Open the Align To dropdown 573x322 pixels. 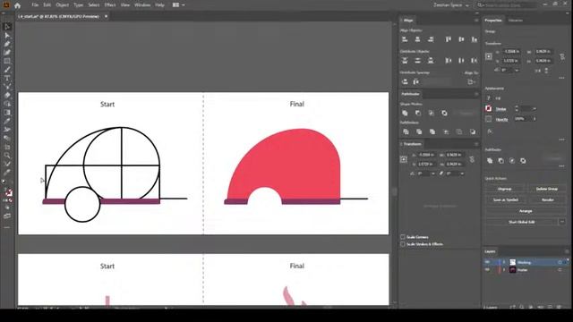472,82
